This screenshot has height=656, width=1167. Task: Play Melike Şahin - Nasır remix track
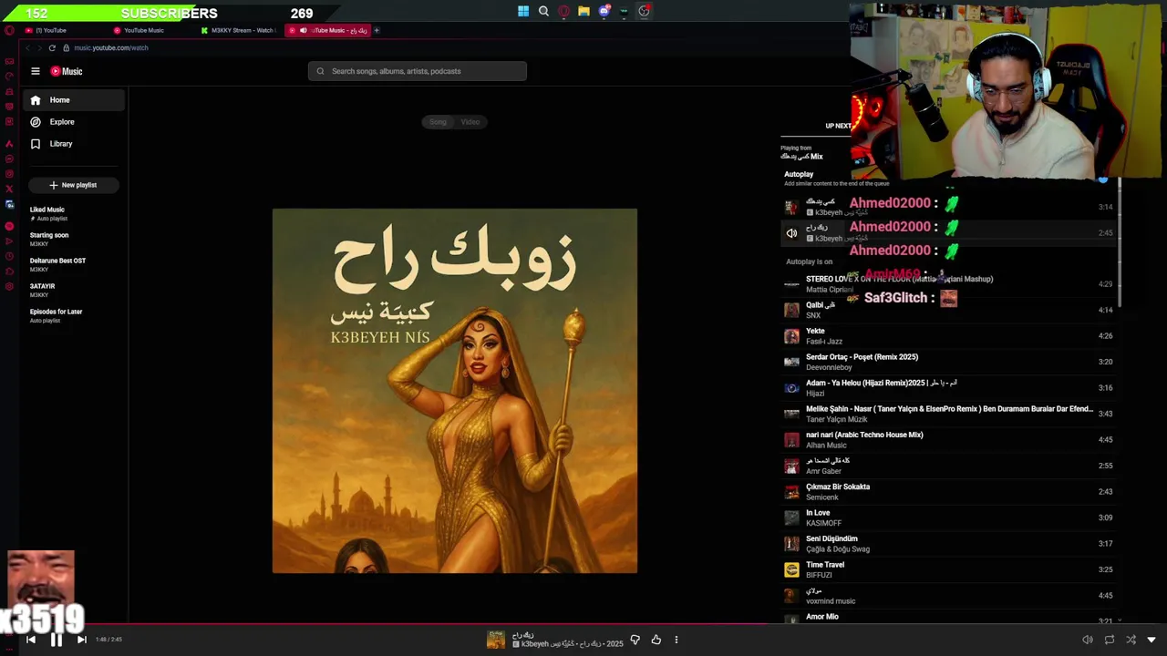pos(948,414)
